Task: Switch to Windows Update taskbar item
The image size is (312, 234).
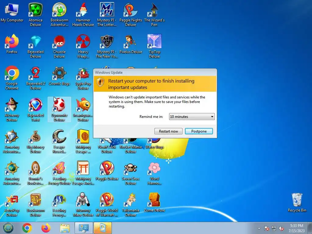Action: (x=103, y=228)
